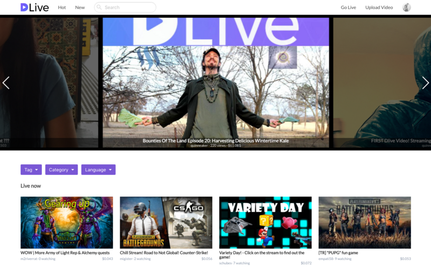The height and width of the screenshot is (280, 431).
Task: Select the left partially visible carousel slide
Action: coord(49,82)
